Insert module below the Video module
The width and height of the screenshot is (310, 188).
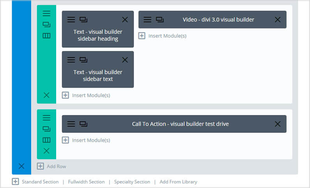(x=162, y=36)
